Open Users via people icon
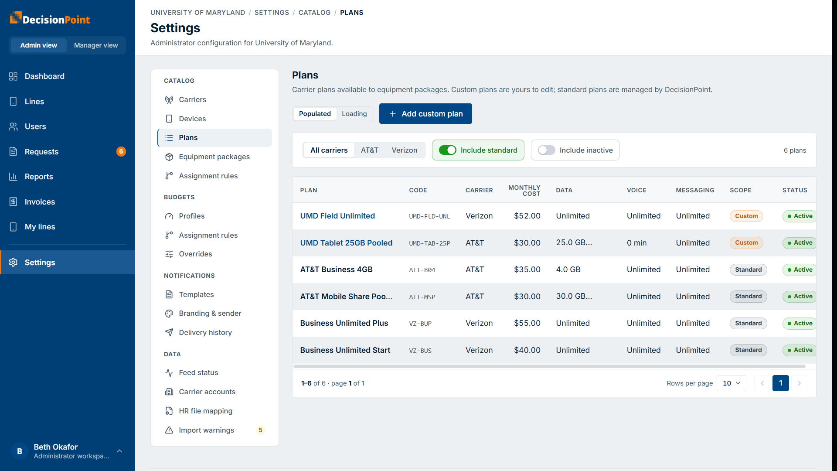 13,126
